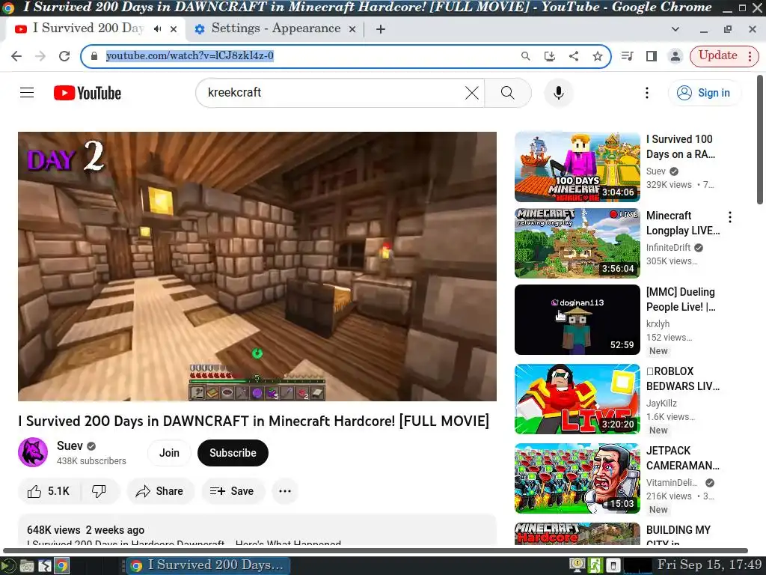Screen dimensions: 766x575
Task: Open BUILDING MY CITY video title
Action: (678, 535)
